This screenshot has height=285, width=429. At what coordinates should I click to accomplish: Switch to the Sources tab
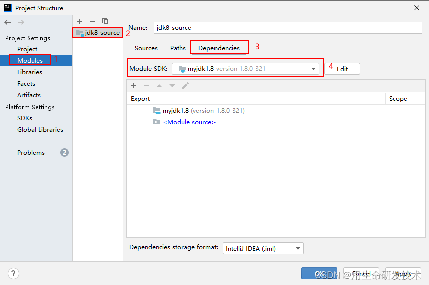pyautogui.click(x=146, y=48)
